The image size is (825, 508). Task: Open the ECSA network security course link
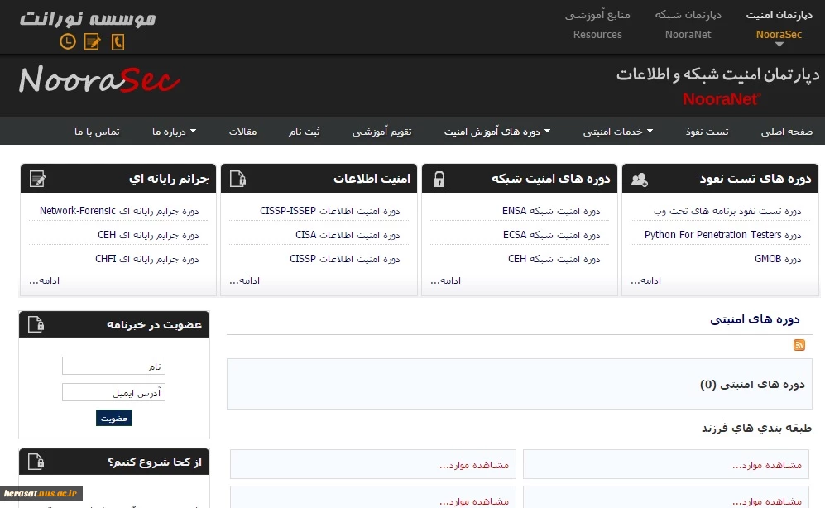pyautogui.click(x=551, y=235)
